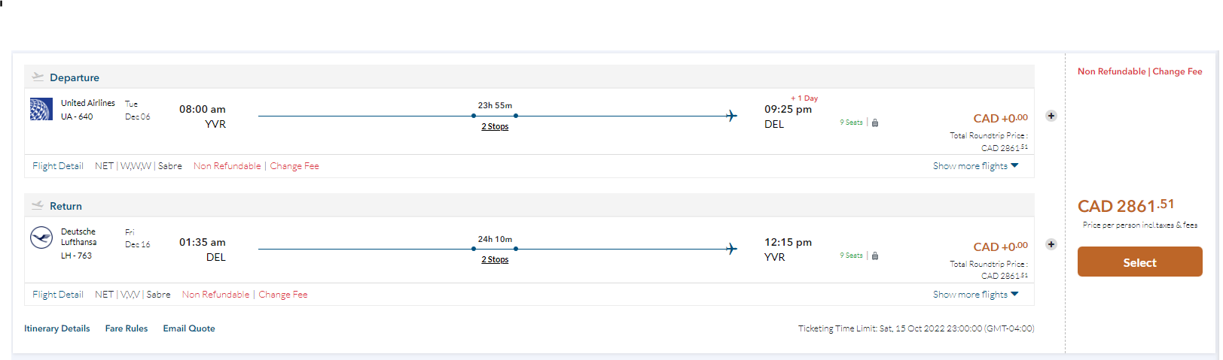The image size is (1223, 360).
Task: Click the United Airlines logo icon
Action: pos(41,110)
